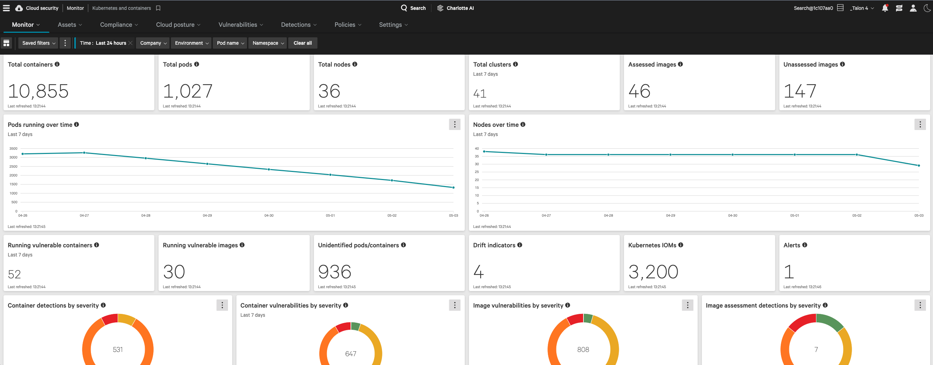Click the 04-26 point on nodes chart
This screenshot has width=933, height=365.
[x=484, y=151]
